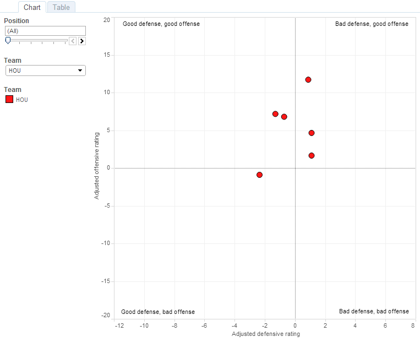The width and height of the screenshot is (420, 342).
Task: Open the Team dropdown showing HOU
Action: tap(45, 70)
